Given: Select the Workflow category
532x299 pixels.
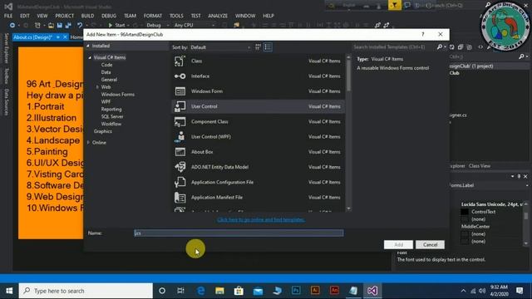Looking at the screenshot, I should 111,124.
